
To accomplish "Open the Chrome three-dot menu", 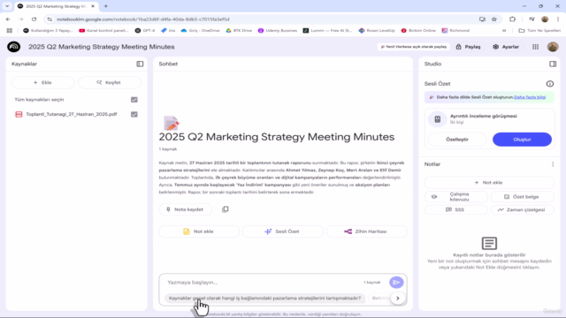I will point(558,19).
